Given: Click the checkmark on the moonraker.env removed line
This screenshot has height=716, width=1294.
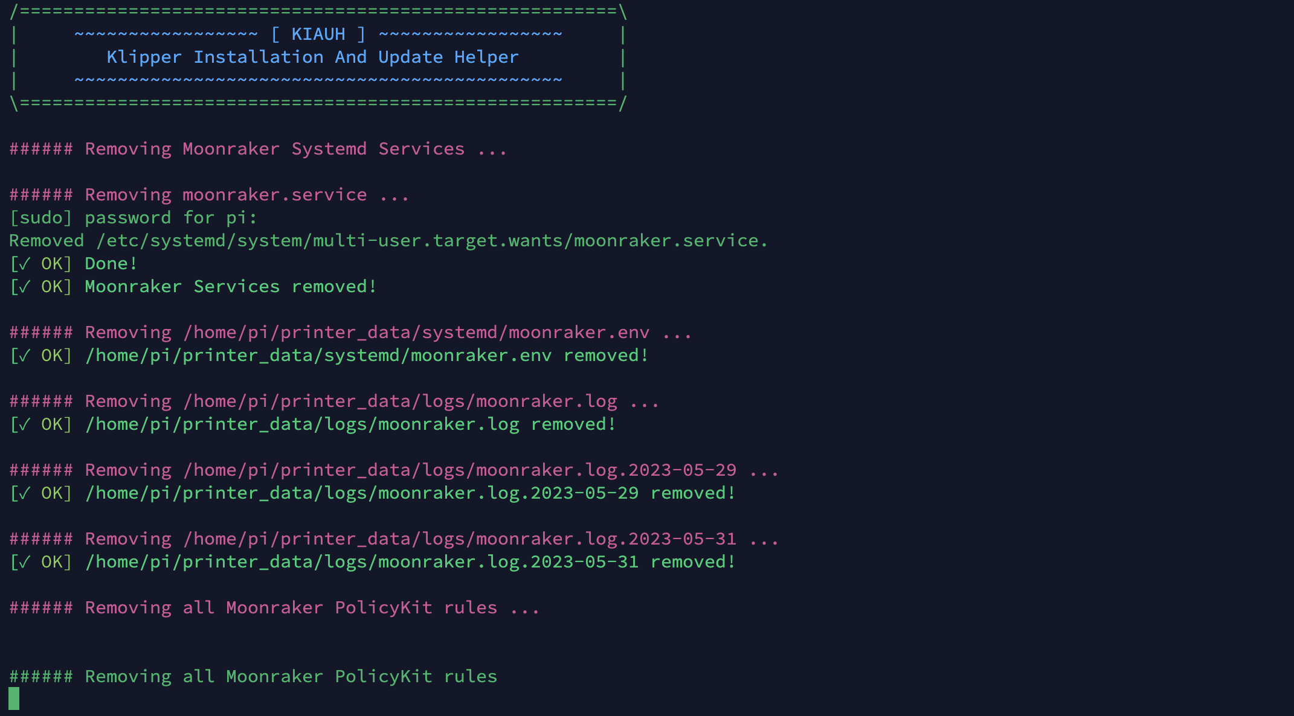Looking at the screenshot, I should (x=24, y=356).
